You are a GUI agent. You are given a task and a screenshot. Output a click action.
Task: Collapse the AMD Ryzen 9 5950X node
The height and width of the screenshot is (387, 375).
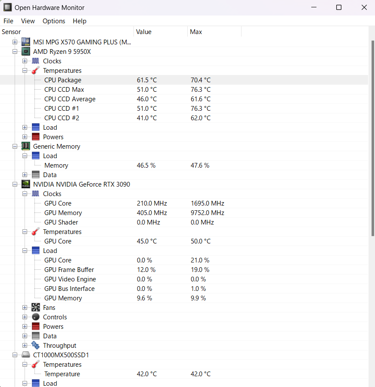tap(15, 52)
